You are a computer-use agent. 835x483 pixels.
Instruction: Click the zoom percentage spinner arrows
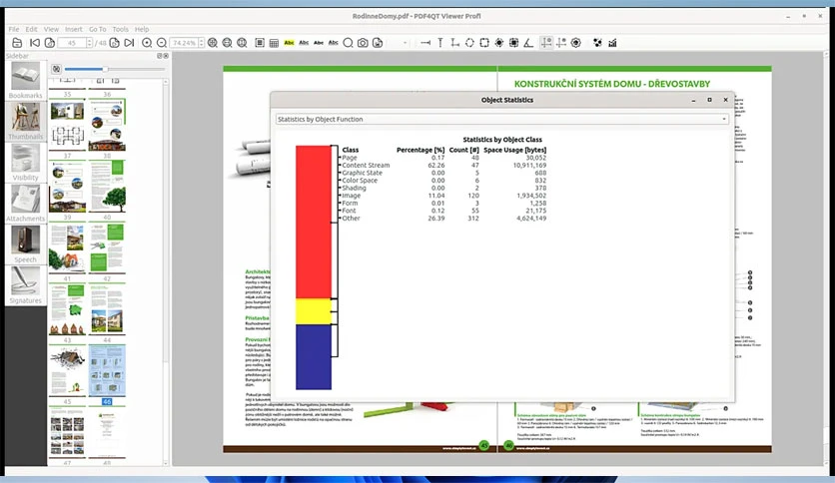(x=201, y=43)
